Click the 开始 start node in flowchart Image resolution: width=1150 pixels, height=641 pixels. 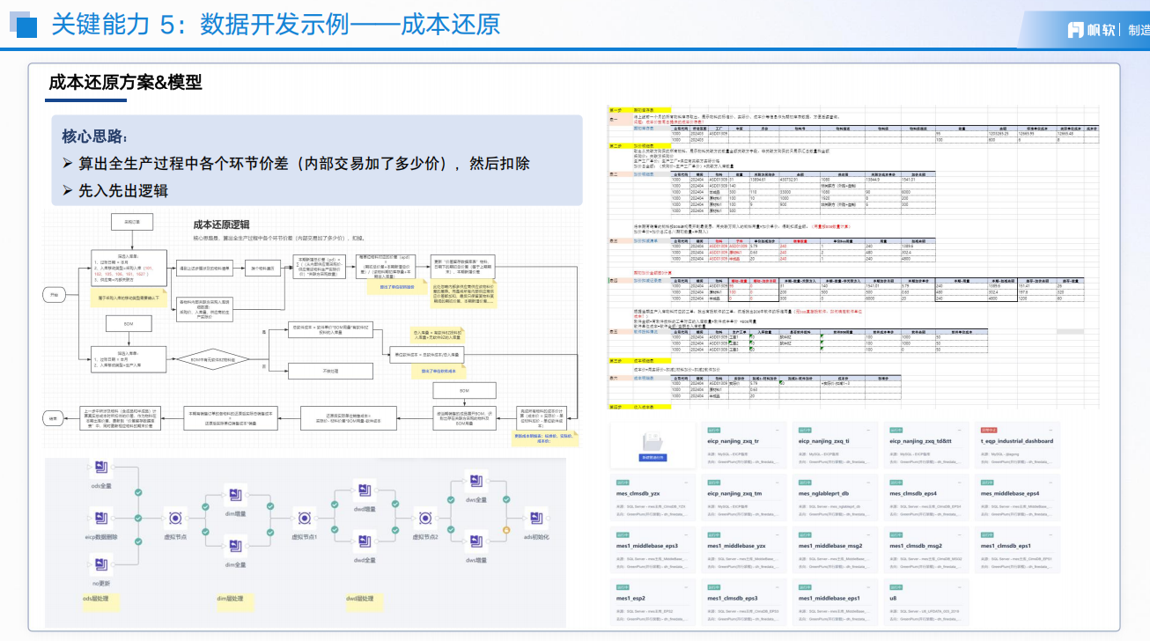tap(55, 294)
